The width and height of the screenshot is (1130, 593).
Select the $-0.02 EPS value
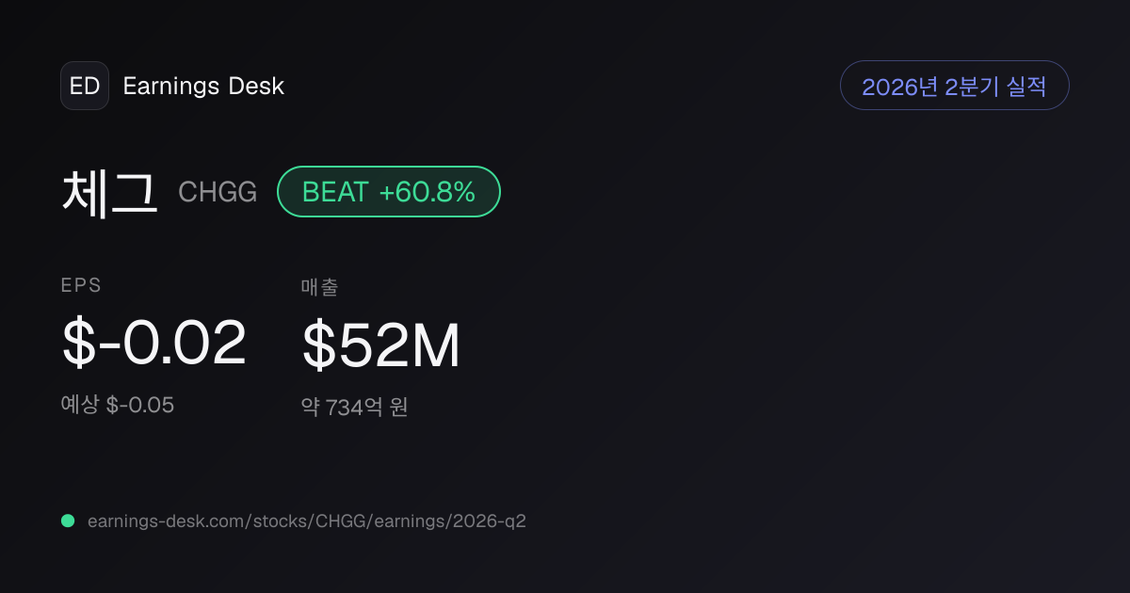click(x=153, y=343)
